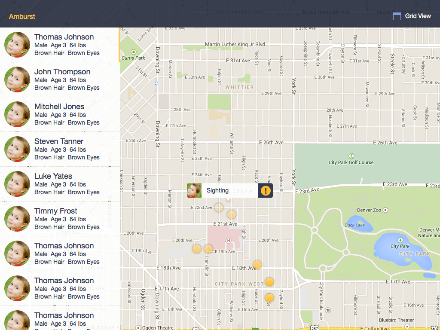Image resolution: width=440 pixels, height=330 pixels.
Task: Click the Duck Lake label
Action: (x=354, y=225)
